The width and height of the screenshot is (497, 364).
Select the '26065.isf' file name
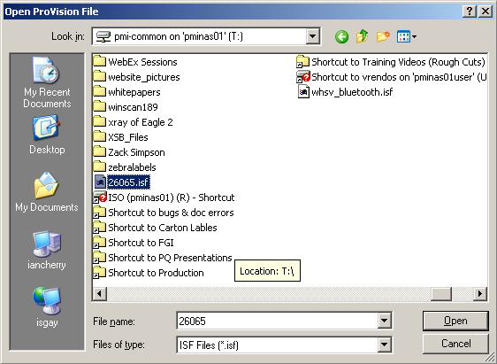[x=128, y=182]
